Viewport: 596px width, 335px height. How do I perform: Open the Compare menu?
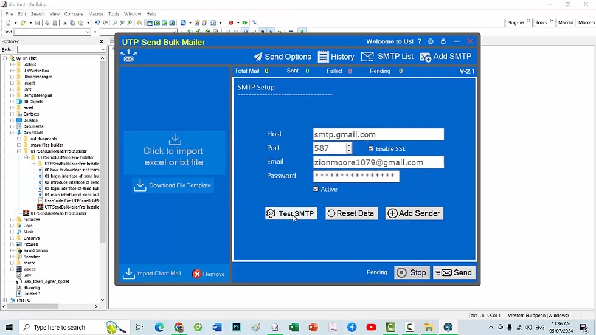(74, 14)
